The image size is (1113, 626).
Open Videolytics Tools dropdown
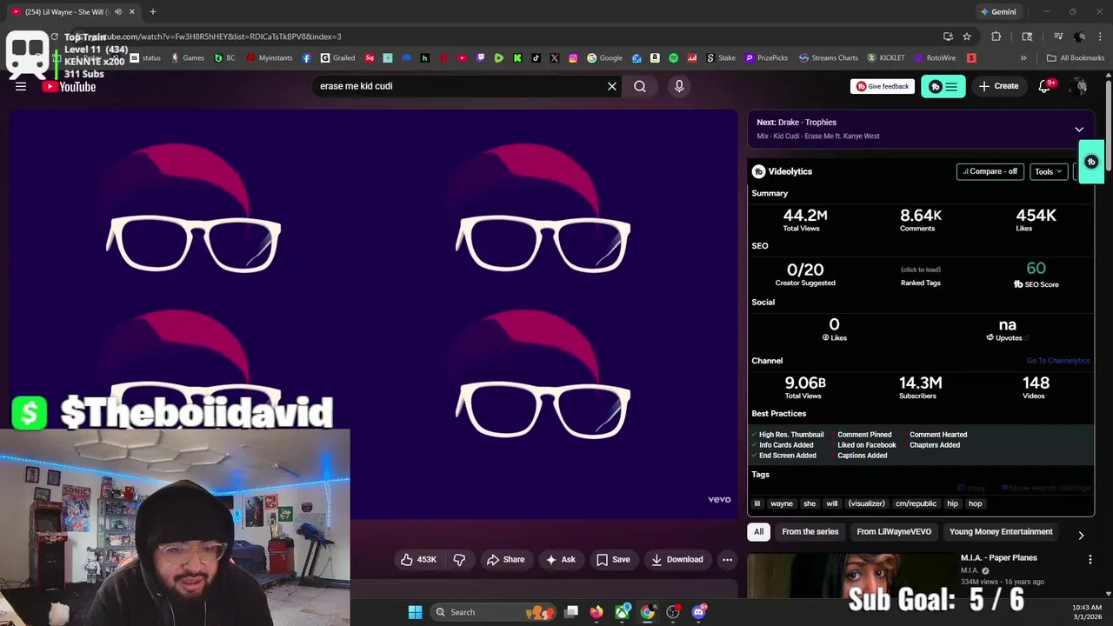coord(1049,171)
